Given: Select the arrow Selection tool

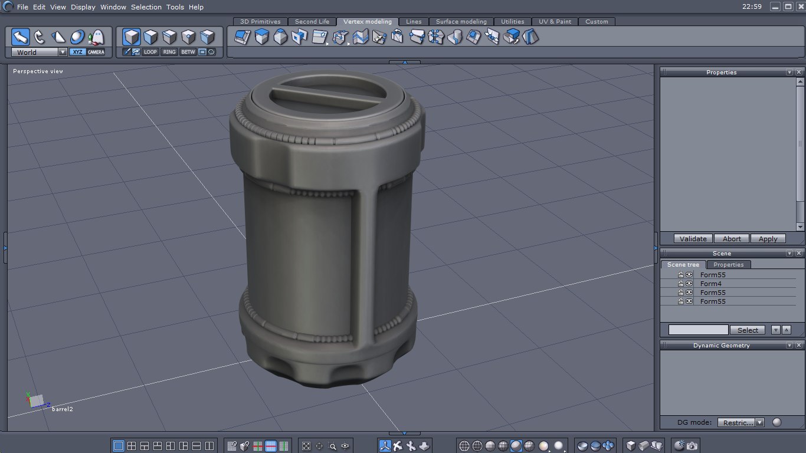Looking at the screenshot, I should [x=21, y=37].
